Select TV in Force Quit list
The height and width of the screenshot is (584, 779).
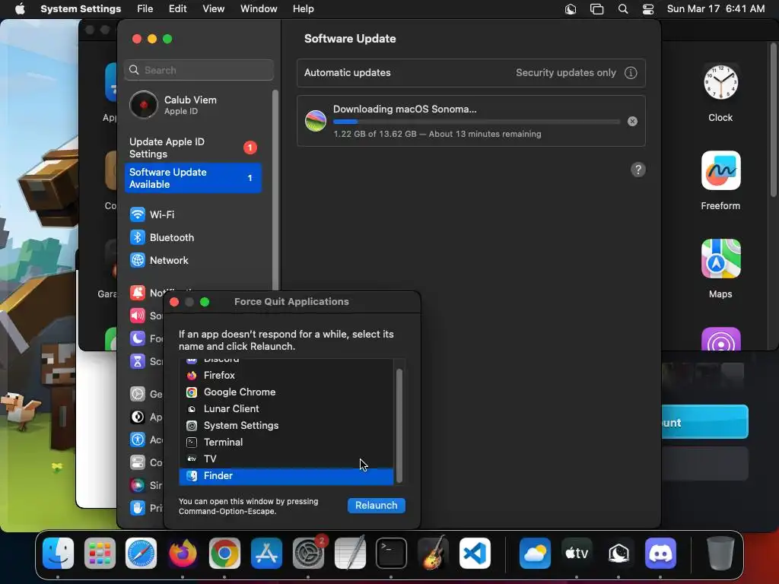pos(286,459)
